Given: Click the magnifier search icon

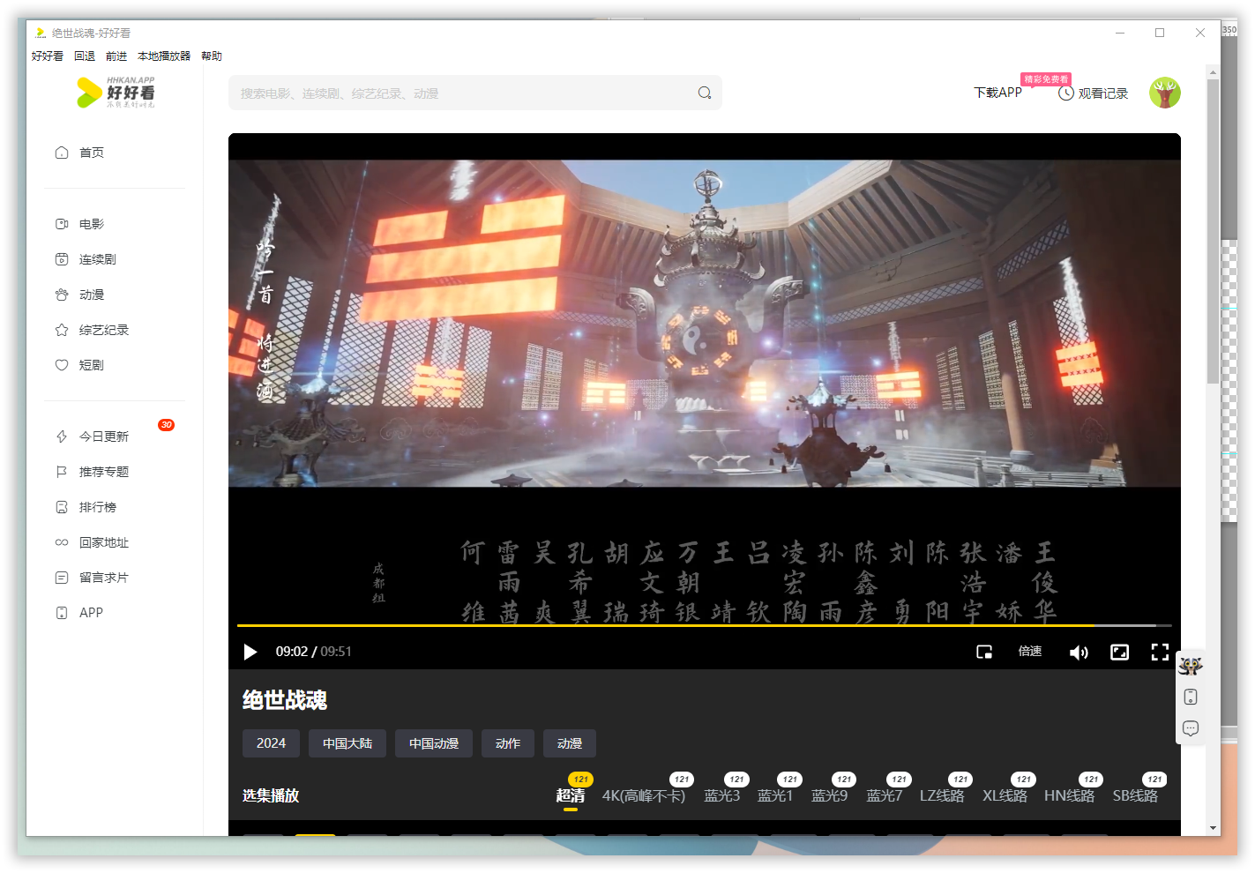Looking at the screenshot, I should click(x=705, y=93).
